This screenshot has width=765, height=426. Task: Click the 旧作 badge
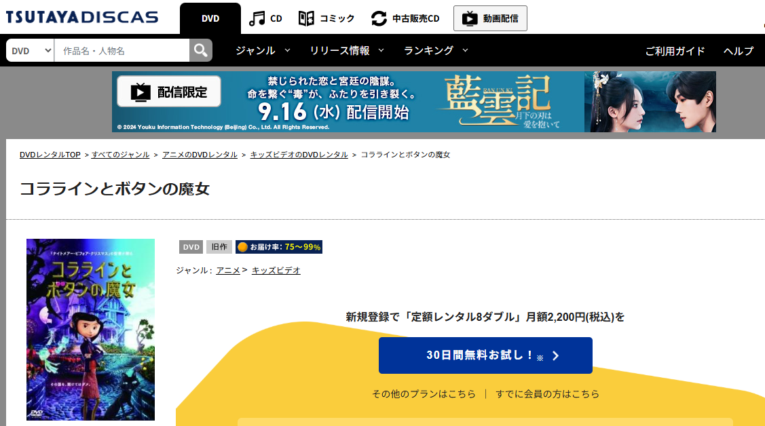(x=219, y=247)
